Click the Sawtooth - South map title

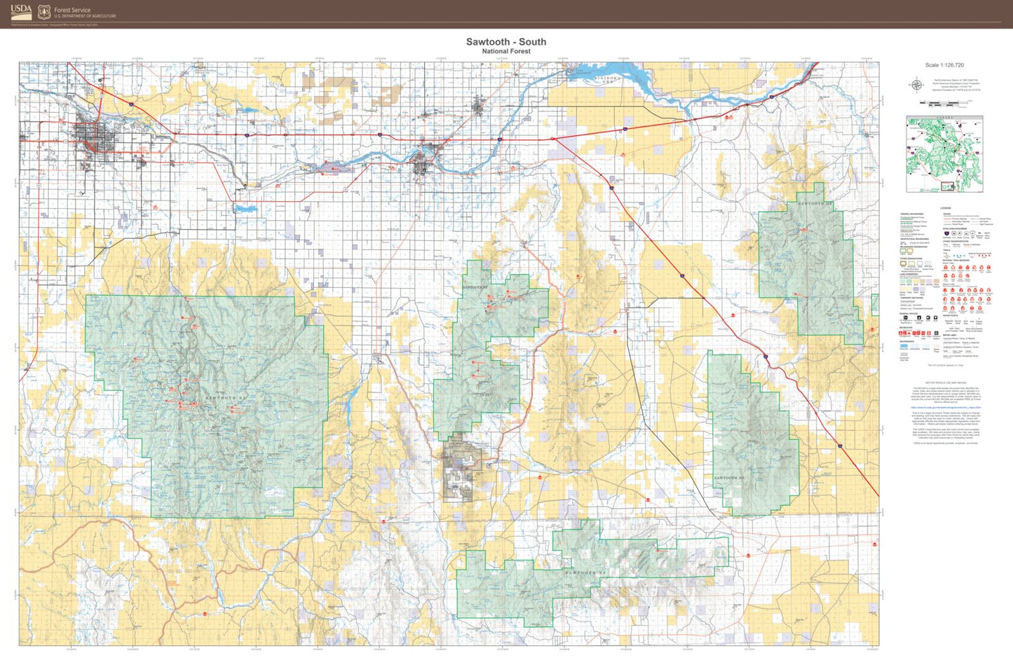coord(506,41)
